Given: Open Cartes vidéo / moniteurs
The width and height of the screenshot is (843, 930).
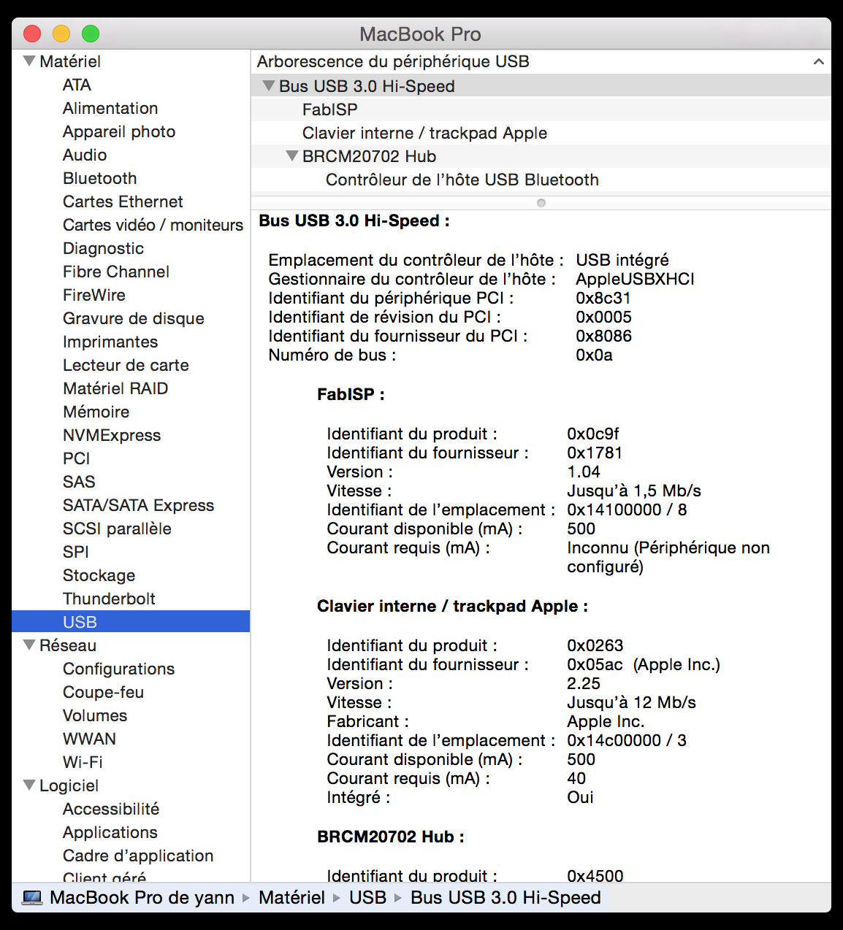Looking at the screenshot, I should (153, 225).
